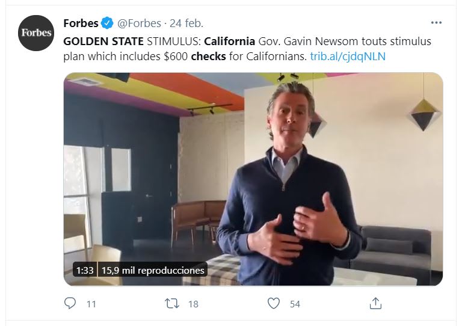This screenshot has width=462, height=326.
Task: Click the like count 54
Action: (295, 304)
